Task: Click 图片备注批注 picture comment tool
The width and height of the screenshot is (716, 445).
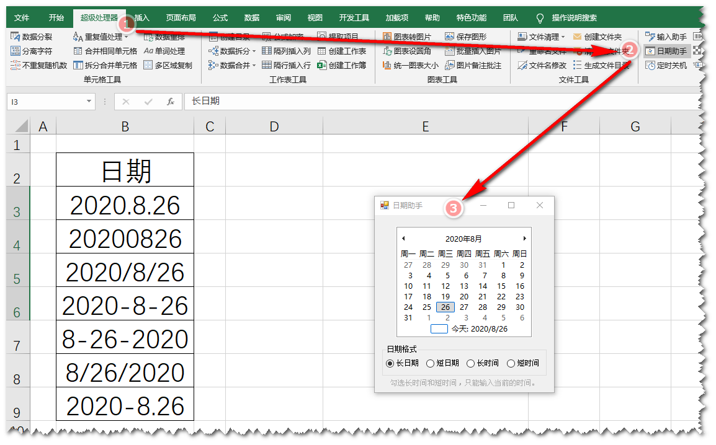Action: pyautogui.click(x=473, y=66)
